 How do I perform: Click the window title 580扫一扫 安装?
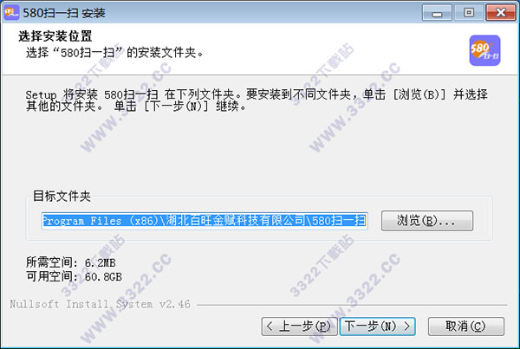pyautogui.click(x=64, y=13)
